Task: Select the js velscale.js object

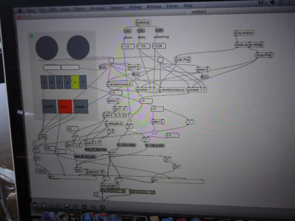Action: click(x=114, y=124)
